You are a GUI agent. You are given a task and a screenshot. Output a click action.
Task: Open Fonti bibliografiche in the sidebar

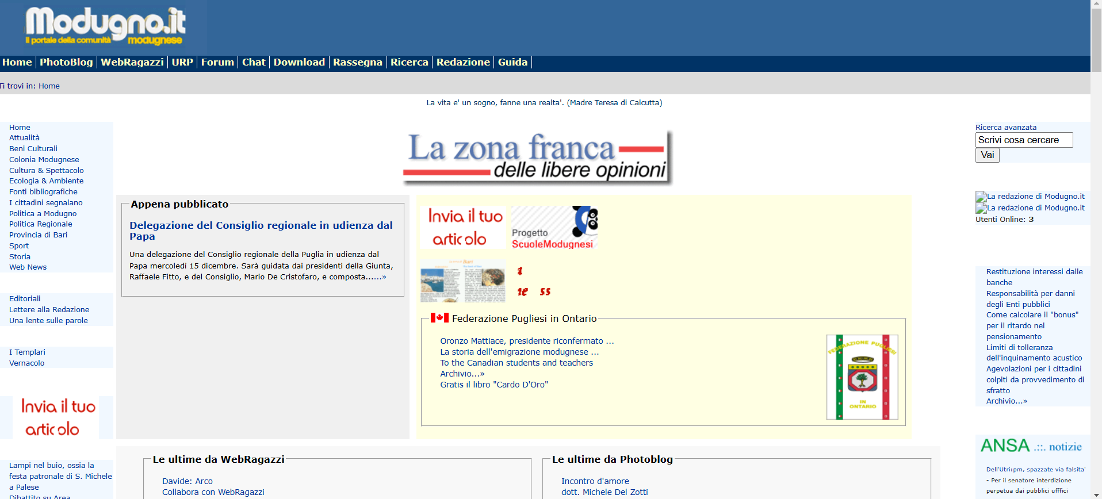pyautogui.click(x=43, y=192)
